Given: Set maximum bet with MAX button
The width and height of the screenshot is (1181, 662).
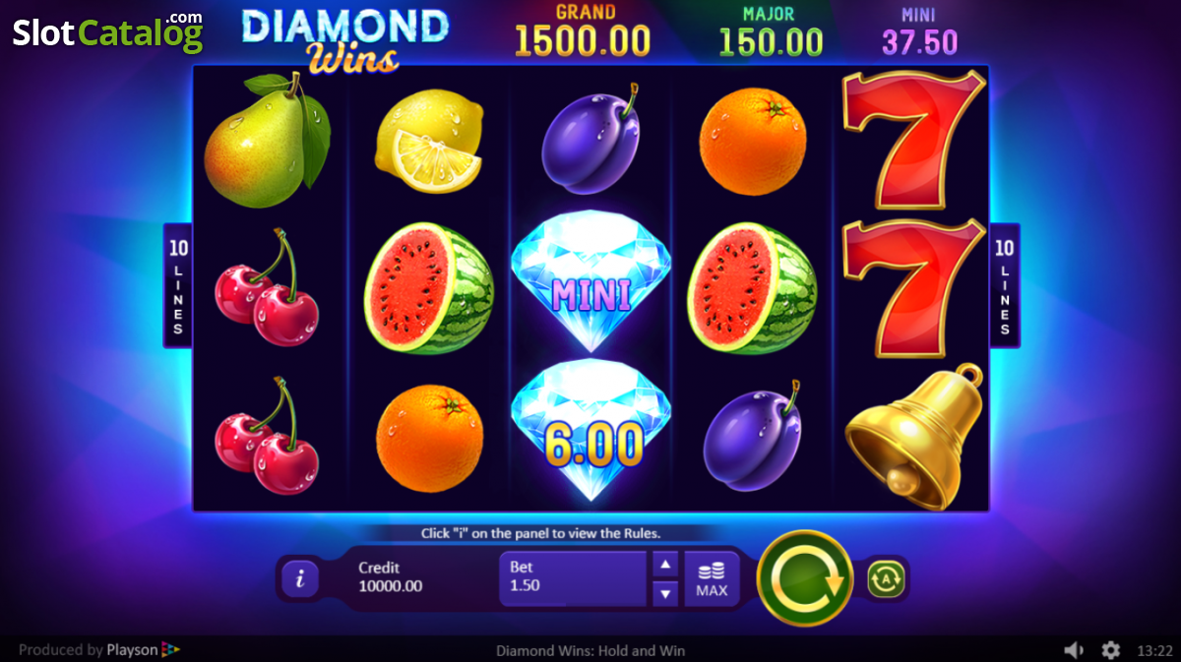Looking at the screenshot, I should click(x=712, y=578).
